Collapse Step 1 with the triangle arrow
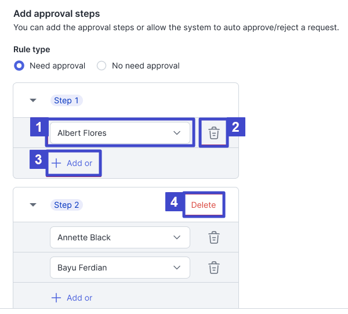 click(33, 100)
